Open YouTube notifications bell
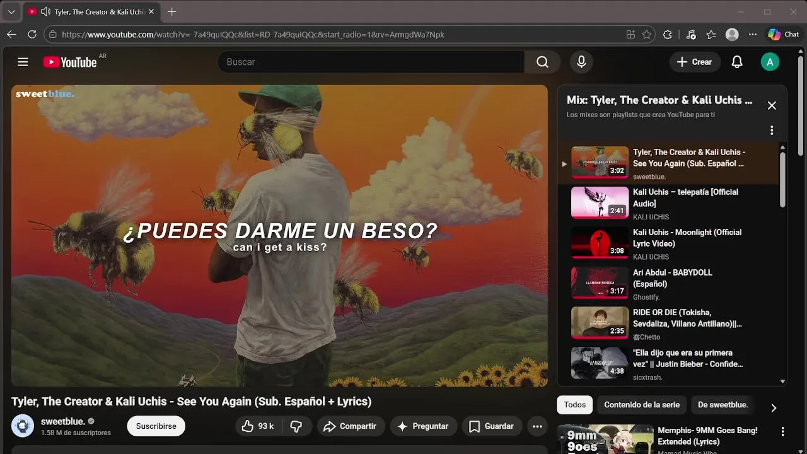807x454 pixels. (x=736, y=62)
